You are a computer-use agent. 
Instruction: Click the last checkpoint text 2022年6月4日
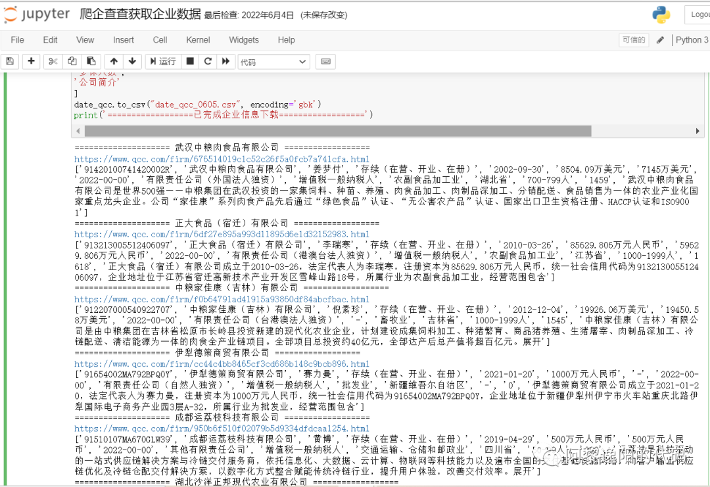tap(267, 15)
